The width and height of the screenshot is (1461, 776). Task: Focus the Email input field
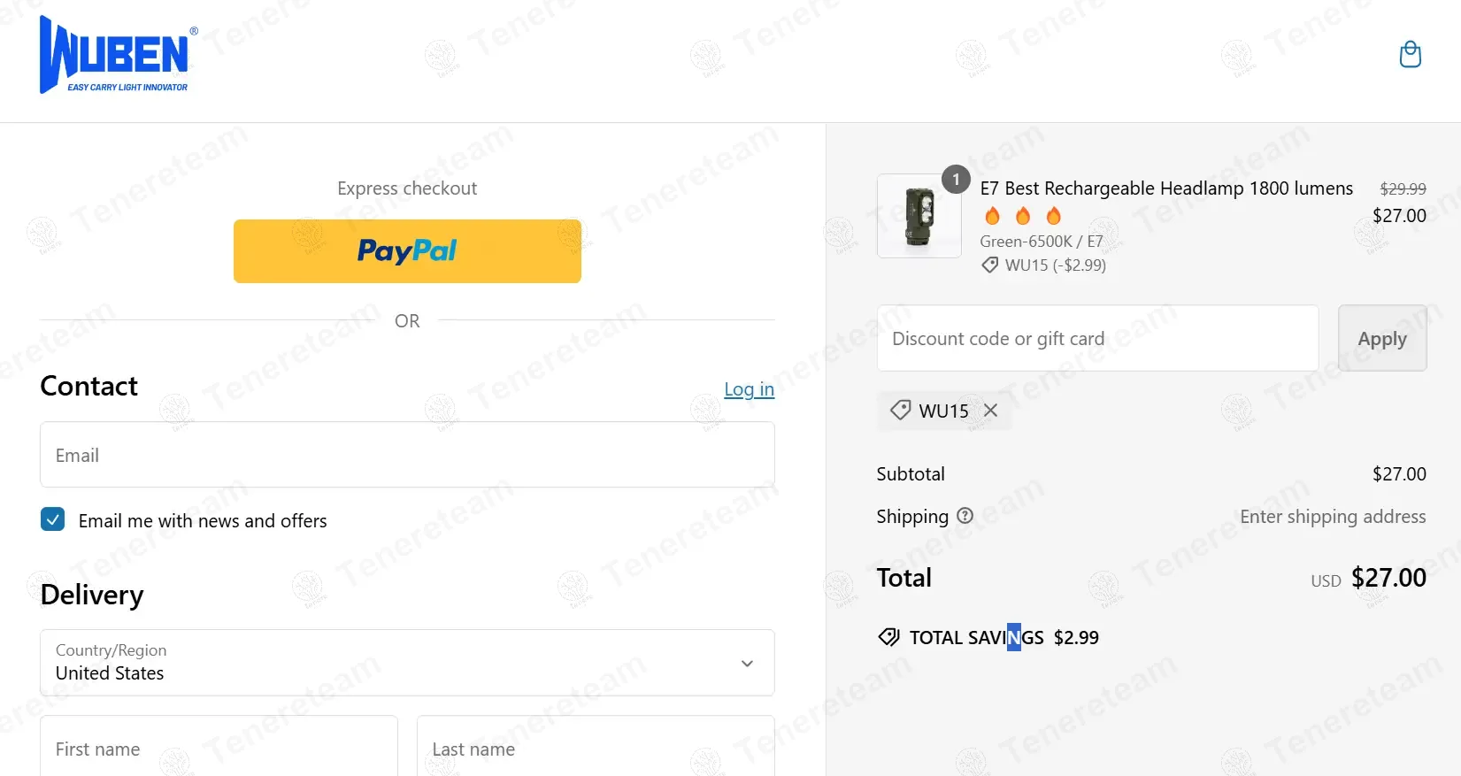pyautogui.click(x=407, y=455)
